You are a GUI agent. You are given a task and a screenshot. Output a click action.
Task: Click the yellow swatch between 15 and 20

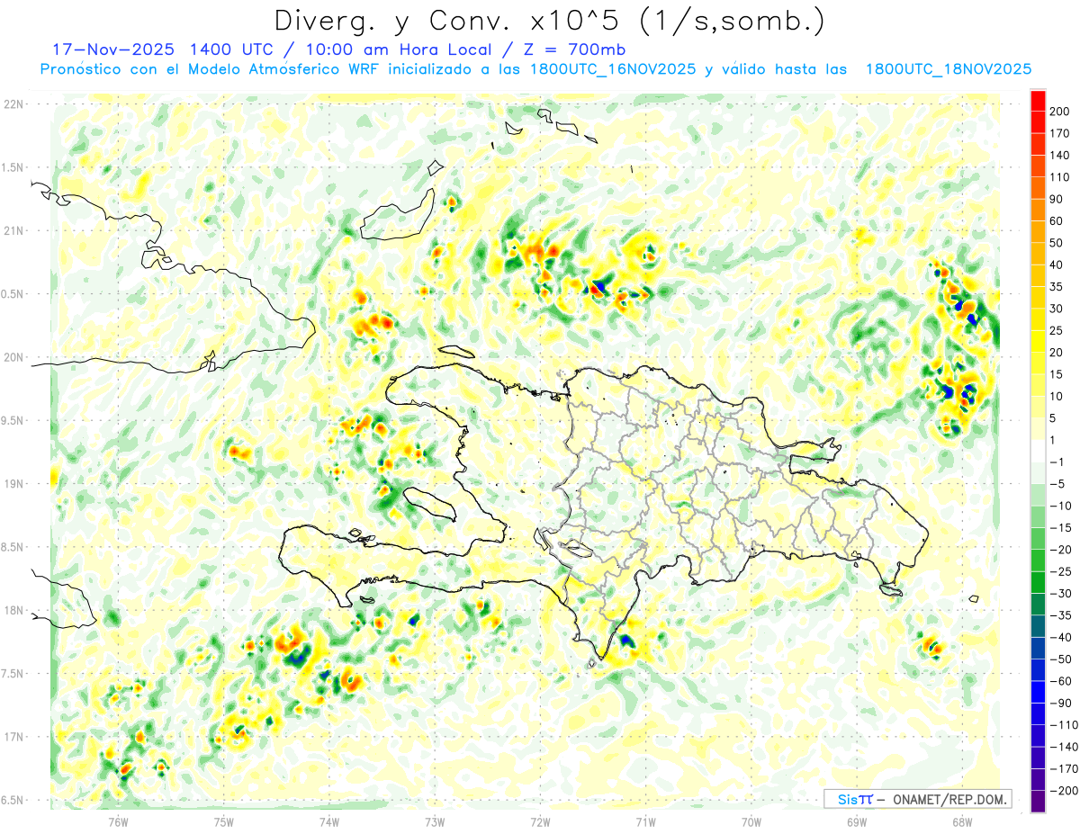[x=1038, y=363]
